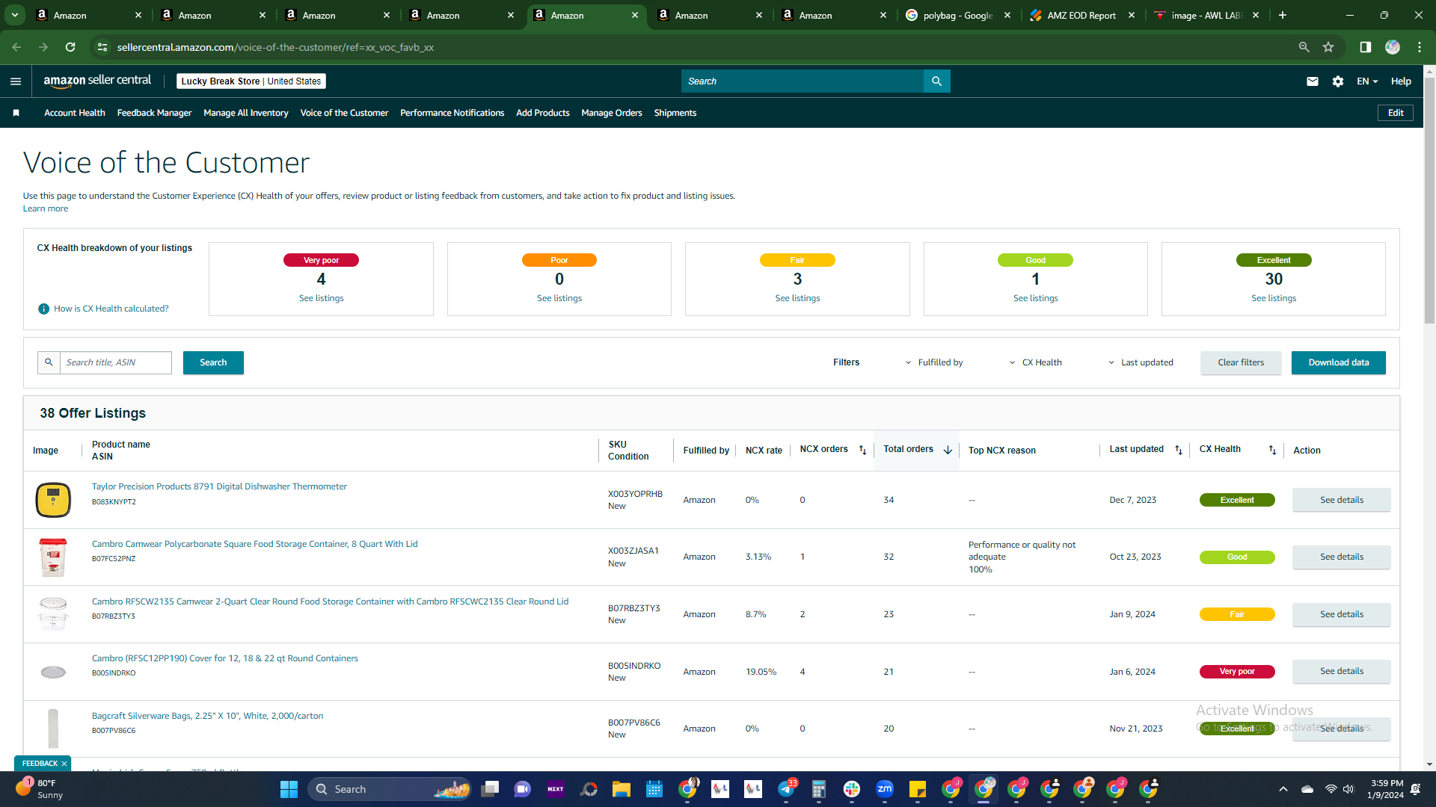Image resolution: width=1436 pixels, height=807 pixels.
Task: Click the Clear filters button
Action: (x=1241, y=362)
